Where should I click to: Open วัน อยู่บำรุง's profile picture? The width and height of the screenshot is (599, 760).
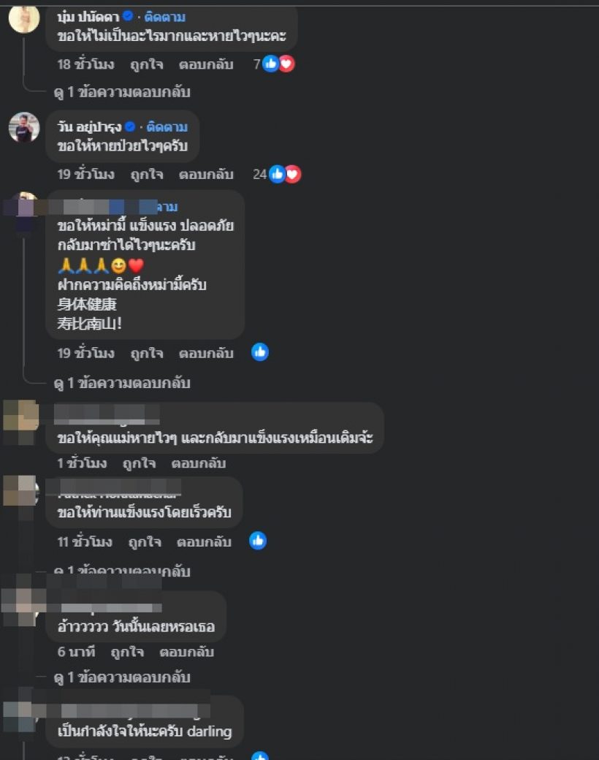click(24, 127)
